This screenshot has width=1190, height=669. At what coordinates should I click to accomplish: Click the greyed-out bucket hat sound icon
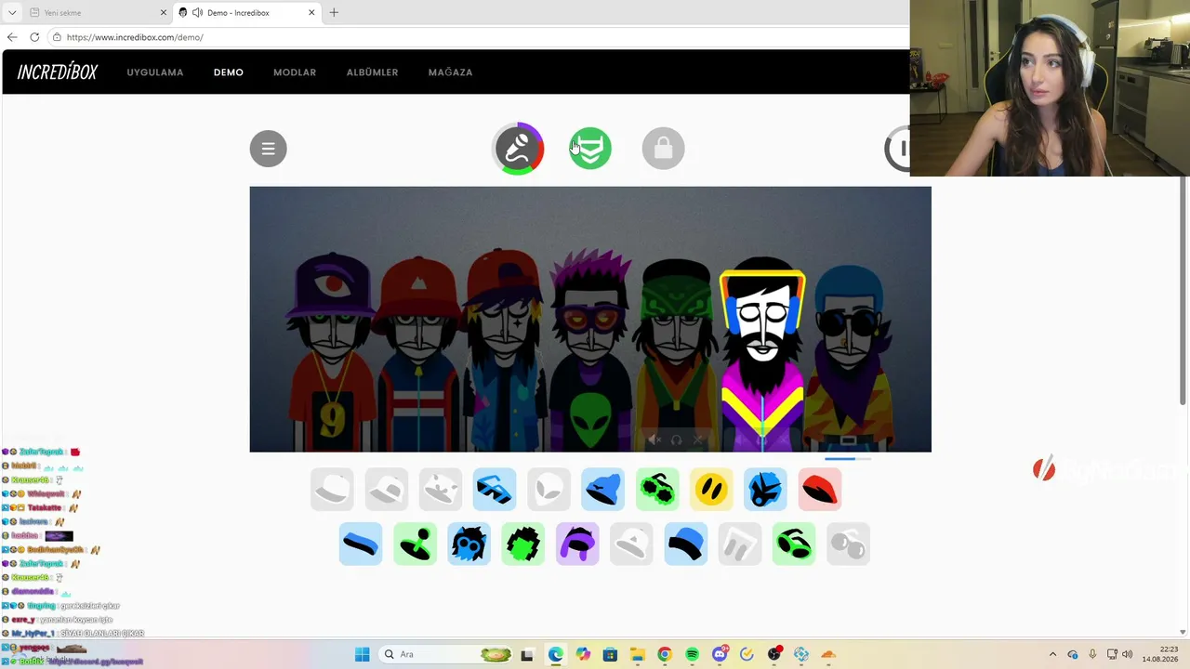click(x=631, y=544)
